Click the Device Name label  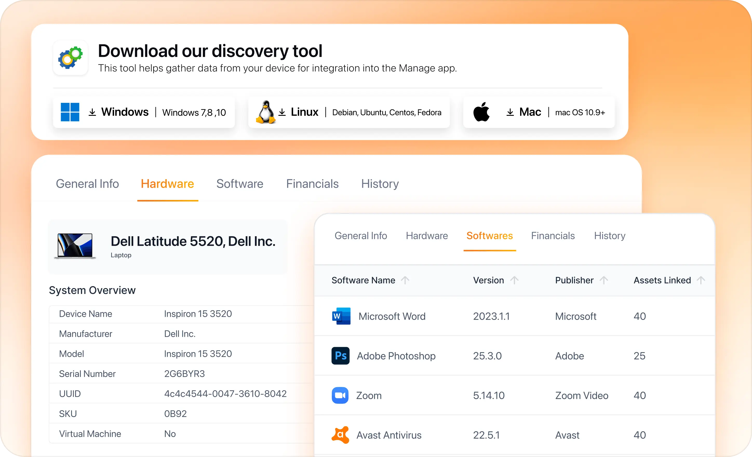point(85,313)
